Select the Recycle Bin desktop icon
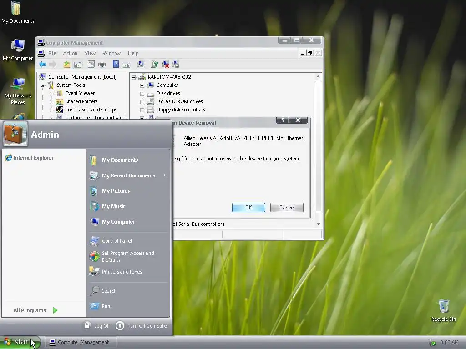Image resolution: width=466 pixels, height=349 pixels. [x=443, y=310]
